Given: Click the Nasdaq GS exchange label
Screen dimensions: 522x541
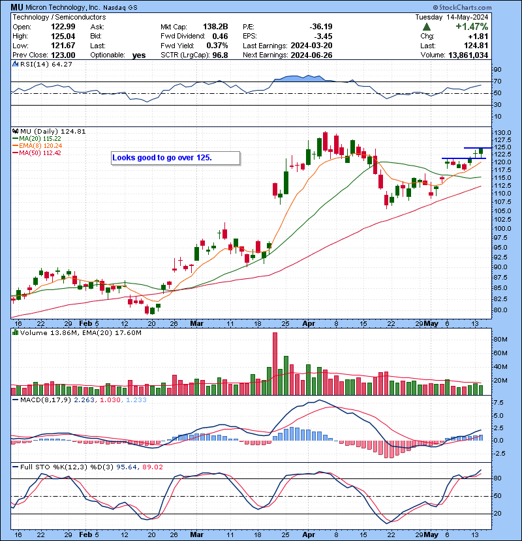Looking at the screenshot, I should coord(120,8).
